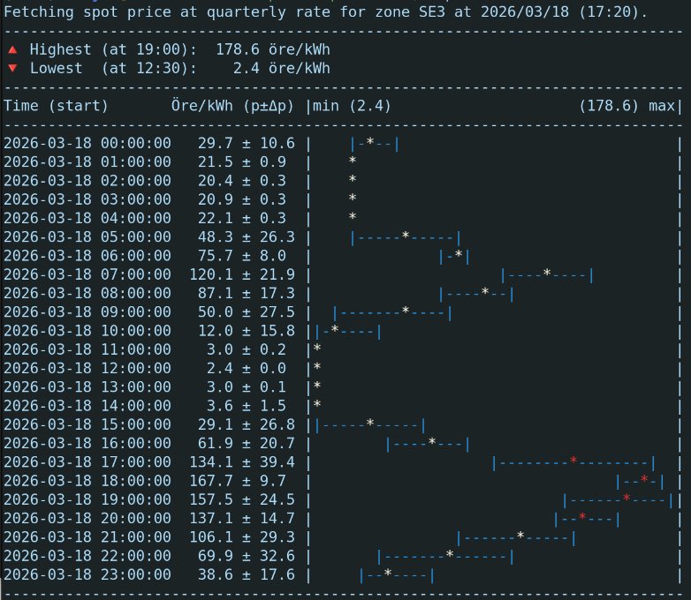Click the price 29.1 ± 26.8
Viewport: 691px width, 600px height.
coord(247,424)
